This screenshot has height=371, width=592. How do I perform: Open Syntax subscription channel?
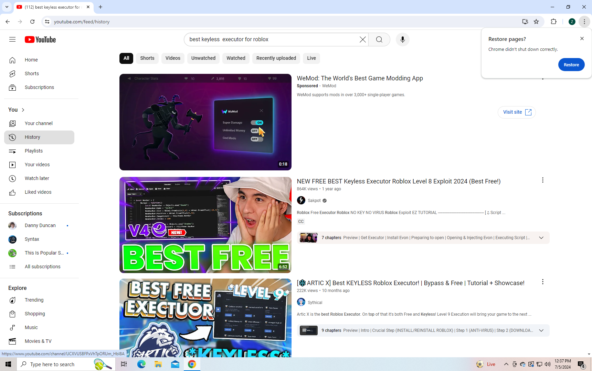coord(39,239)
